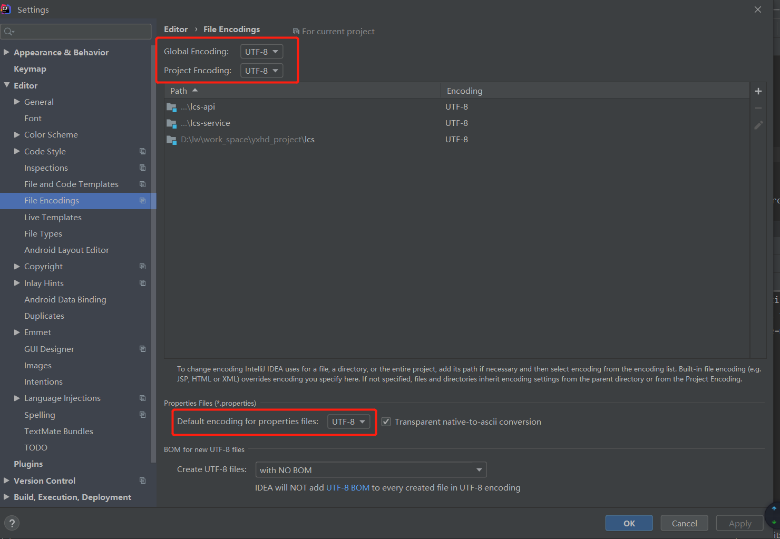Expand the Emmet node
The height and width of the screenshot is (539, 780).
(17, 332)
